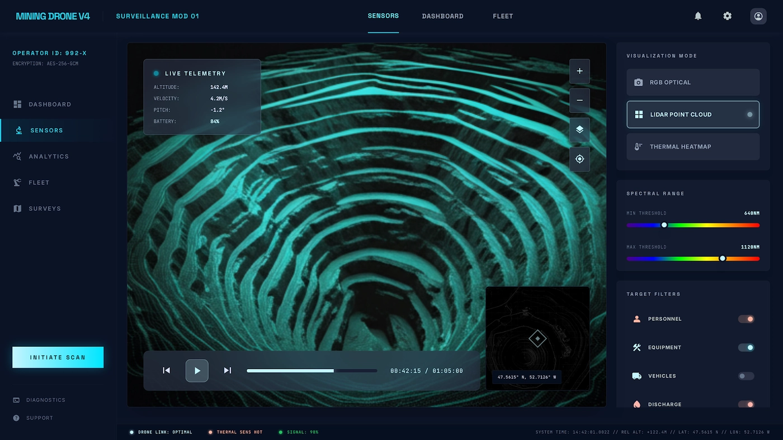This screenshot has height=440, width=783.
Task: Click the notifications bell icon
Action: (698, 16)
